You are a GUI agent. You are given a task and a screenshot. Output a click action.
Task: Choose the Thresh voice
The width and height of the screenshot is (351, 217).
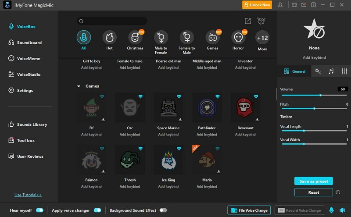tap(130, 160)
